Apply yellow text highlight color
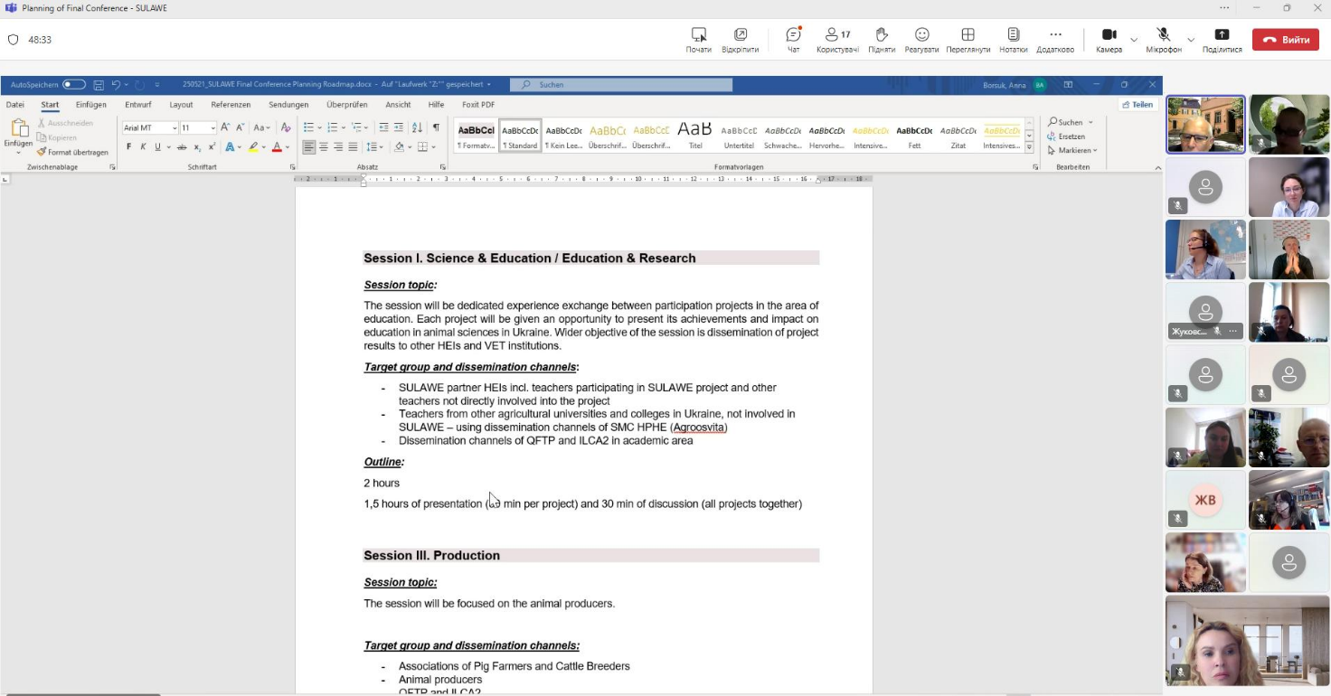This screenshot has height=696, width=1331. [x=254, y=146]
